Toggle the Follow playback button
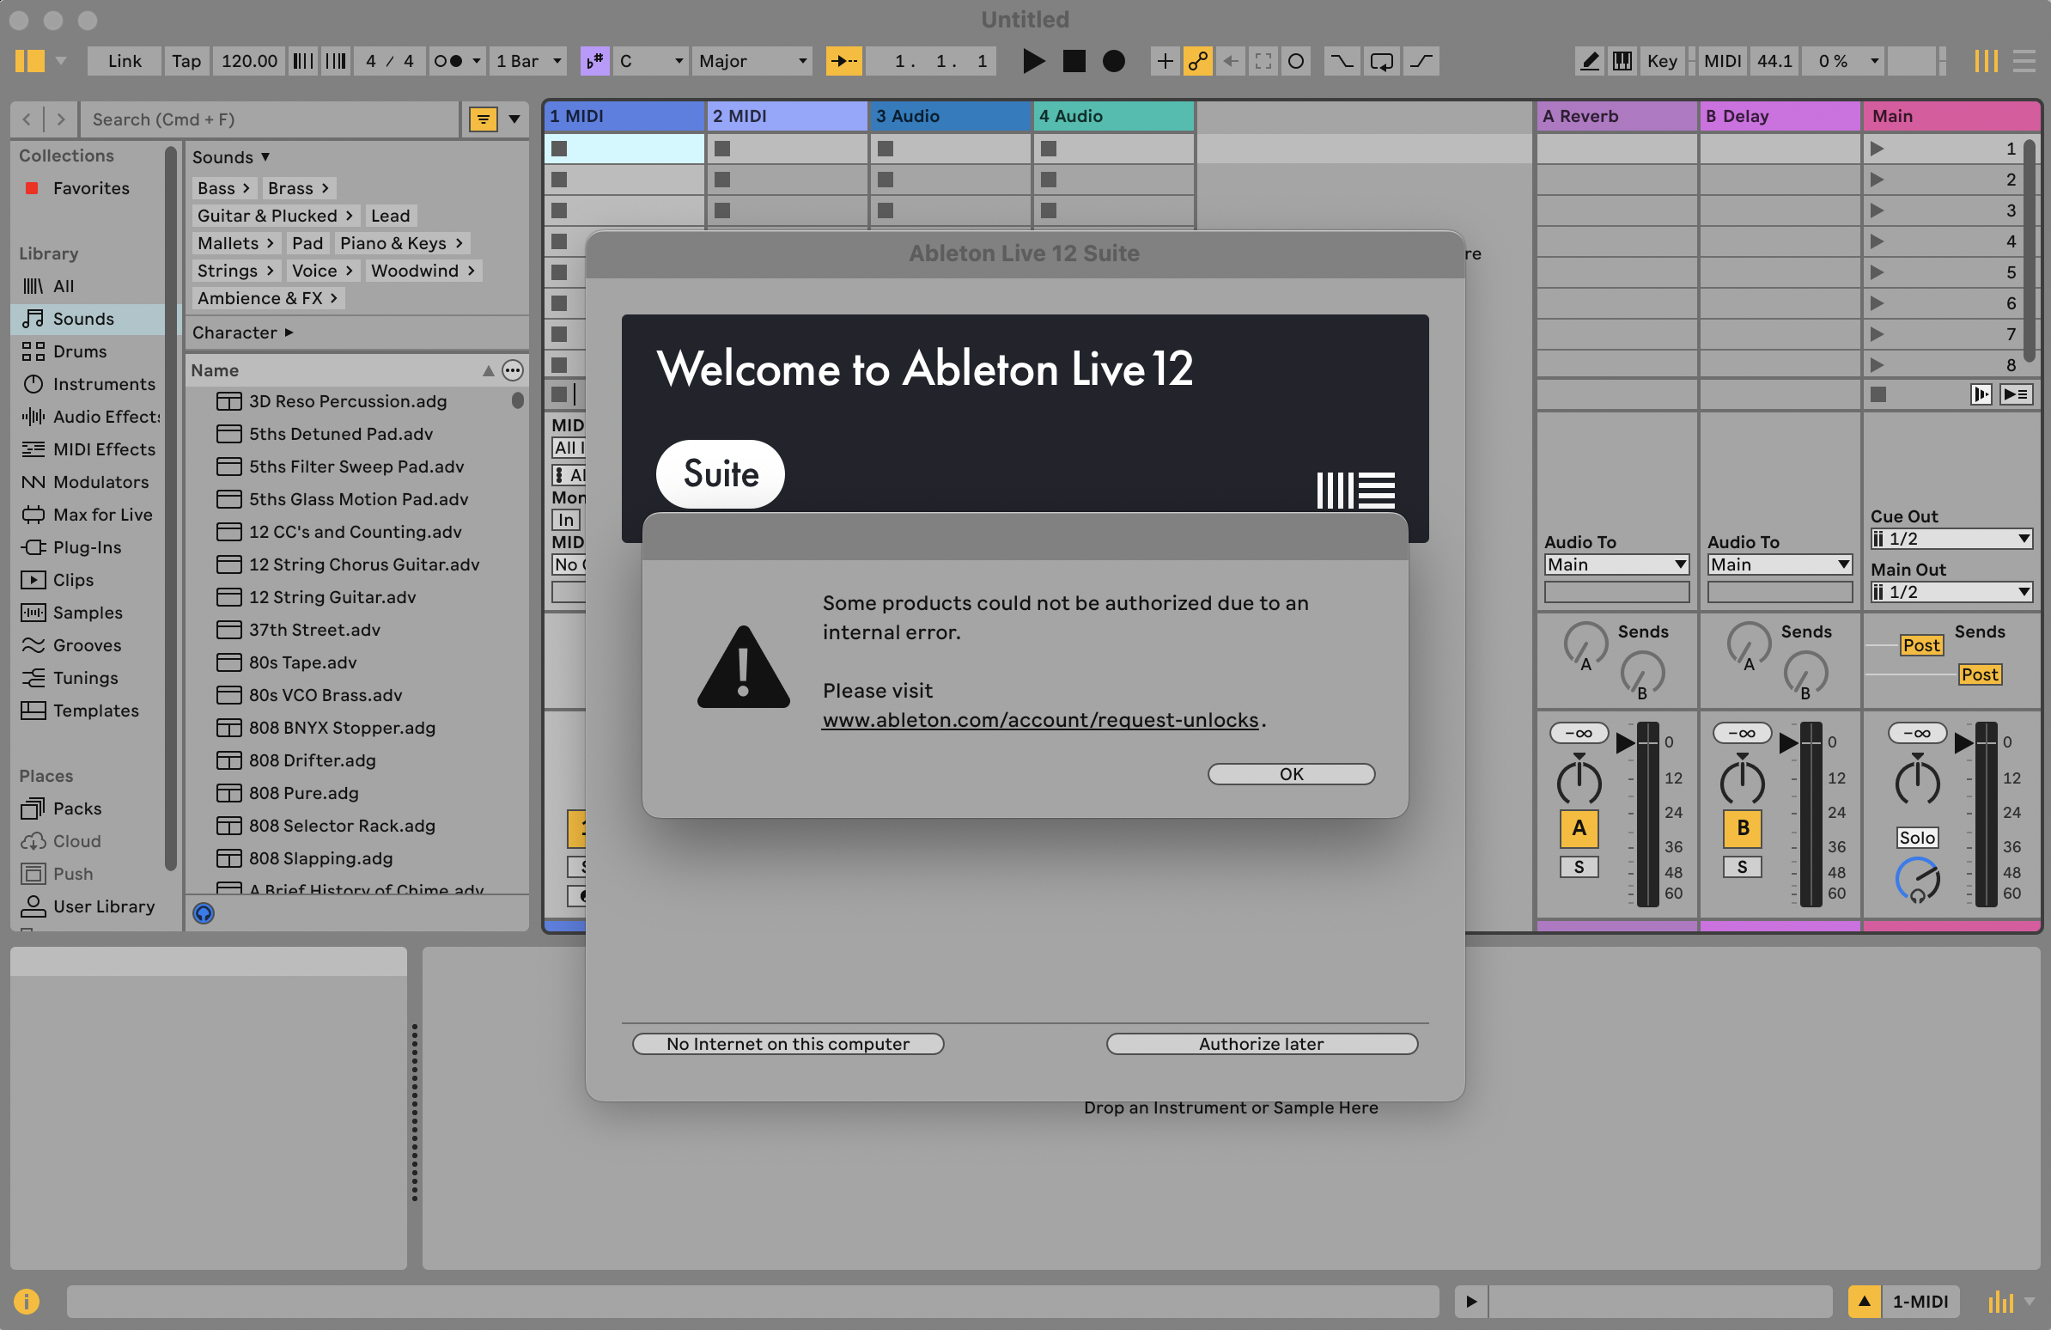This screenshot has width=2051, height=1330. pyautogui.click(x=843, y=61)
